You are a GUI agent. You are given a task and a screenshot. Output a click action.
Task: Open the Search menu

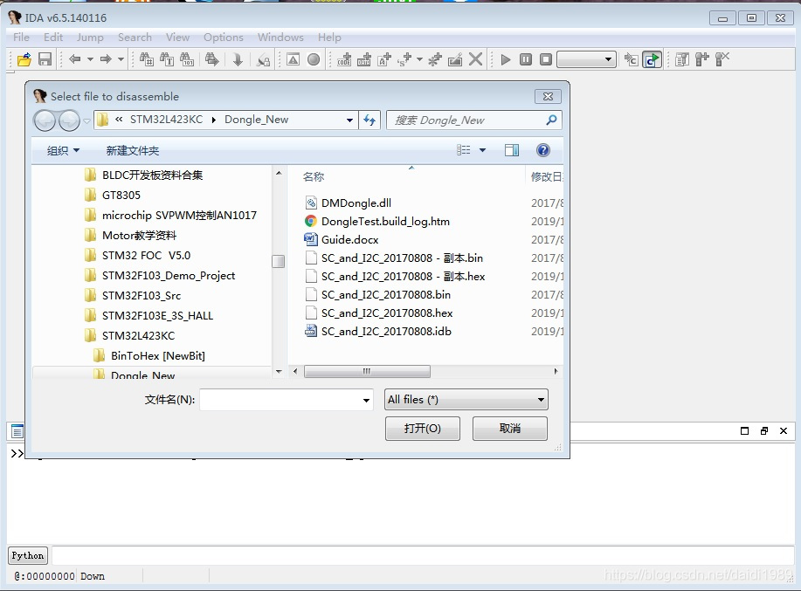pos(135,38)
